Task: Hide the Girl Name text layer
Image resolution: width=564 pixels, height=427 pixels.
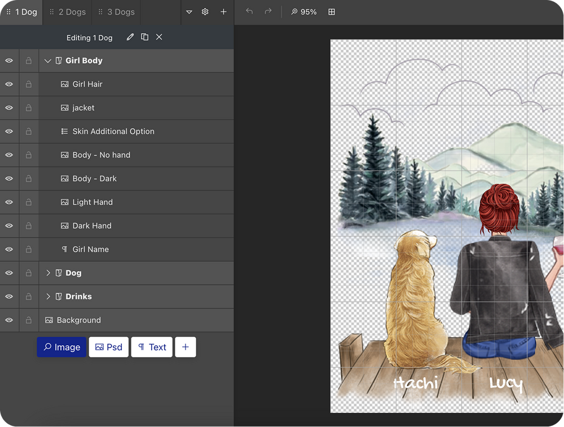Action: coord(9,249)
